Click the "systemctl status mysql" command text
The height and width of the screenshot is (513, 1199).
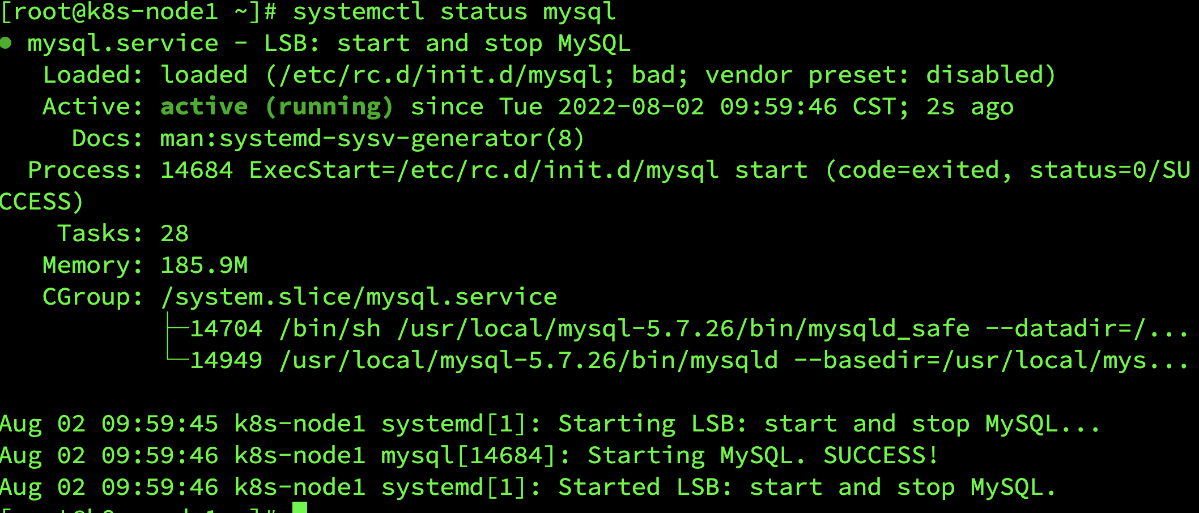click(454, 12)
